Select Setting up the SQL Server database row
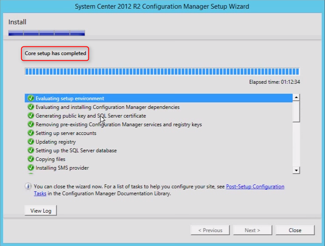Screen dimensions: 325x246 (159, 150)
